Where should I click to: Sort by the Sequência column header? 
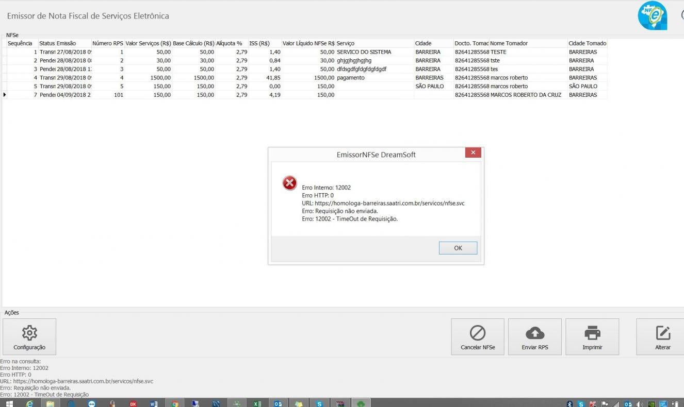pyautogui.click(x=20, y=43)
